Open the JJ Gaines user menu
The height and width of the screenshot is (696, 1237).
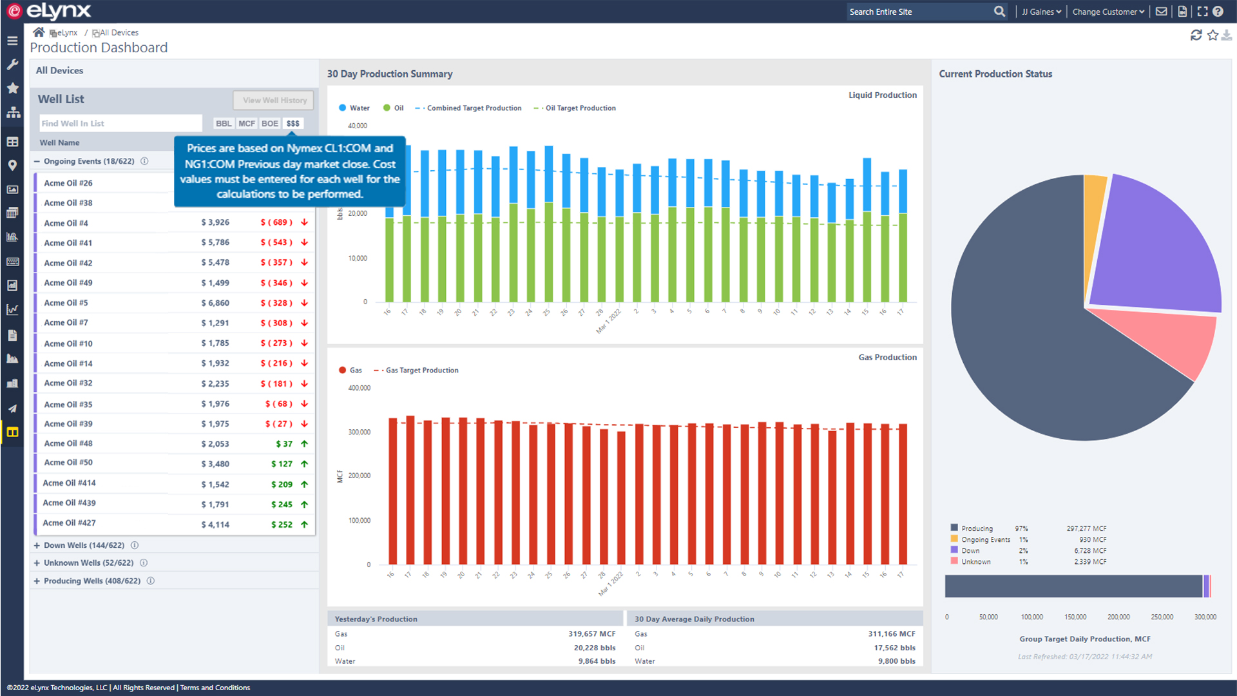pyautogui.click(x=1040, y=11)
